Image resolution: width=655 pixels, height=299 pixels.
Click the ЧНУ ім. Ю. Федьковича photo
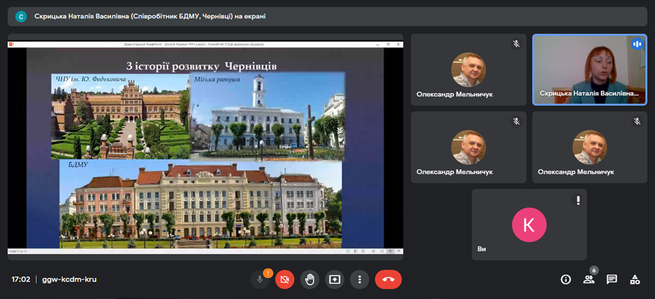121,117
